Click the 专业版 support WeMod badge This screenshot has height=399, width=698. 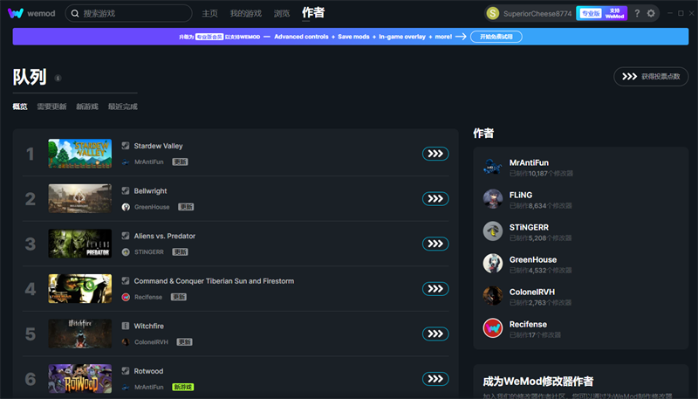click(x=602, y=13)
